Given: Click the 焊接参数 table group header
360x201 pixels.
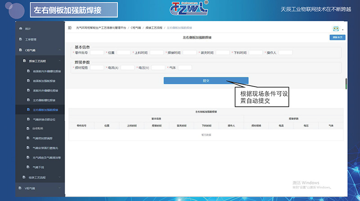Looking at the screenshot, I should point(294,119).
